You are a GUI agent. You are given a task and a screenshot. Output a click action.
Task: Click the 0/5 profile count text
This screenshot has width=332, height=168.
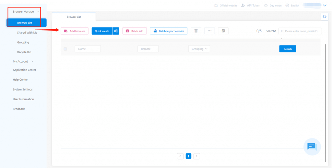point(259,31)
